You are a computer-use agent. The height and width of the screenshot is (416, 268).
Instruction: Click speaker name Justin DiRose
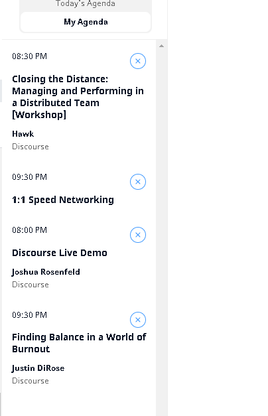pos(38,368)
